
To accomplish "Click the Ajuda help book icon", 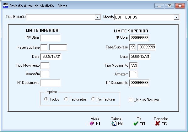I will pos(92,123).
